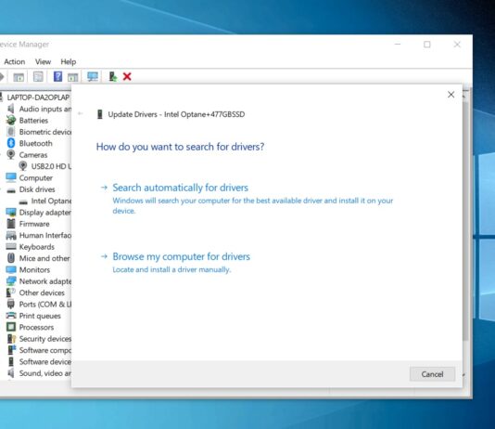Select the Cameras category icon
495x429 pixels.
(11, 154)
